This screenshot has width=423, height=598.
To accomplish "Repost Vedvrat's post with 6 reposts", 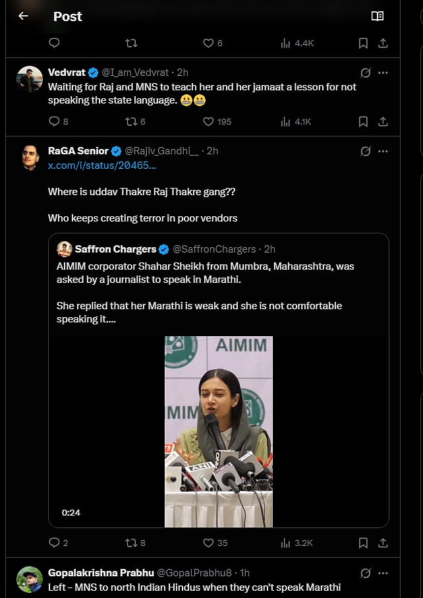I will pyautogui.click(x=131, y=121).
